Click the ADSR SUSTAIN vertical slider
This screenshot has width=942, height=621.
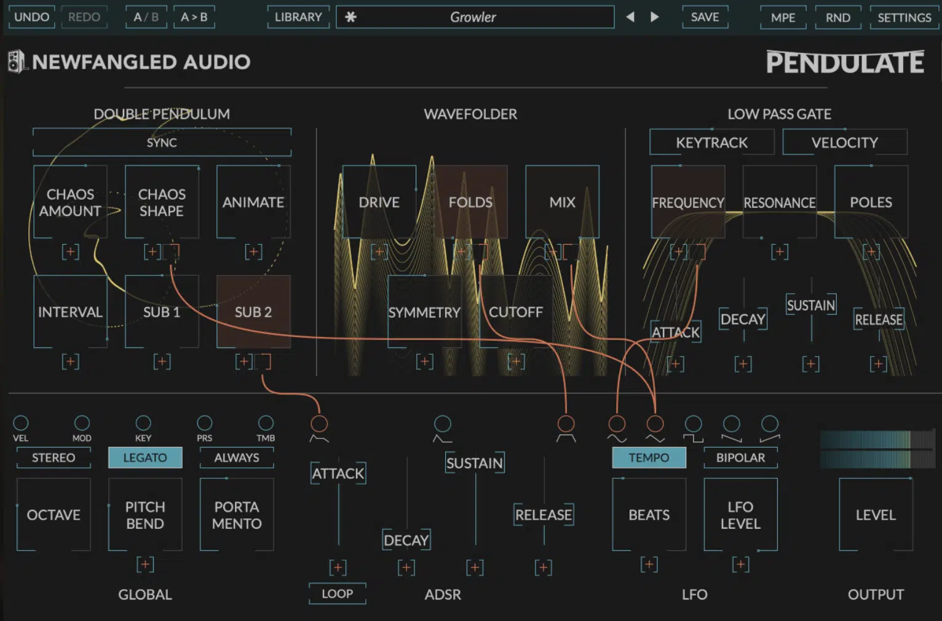click(x=475, y=463)
